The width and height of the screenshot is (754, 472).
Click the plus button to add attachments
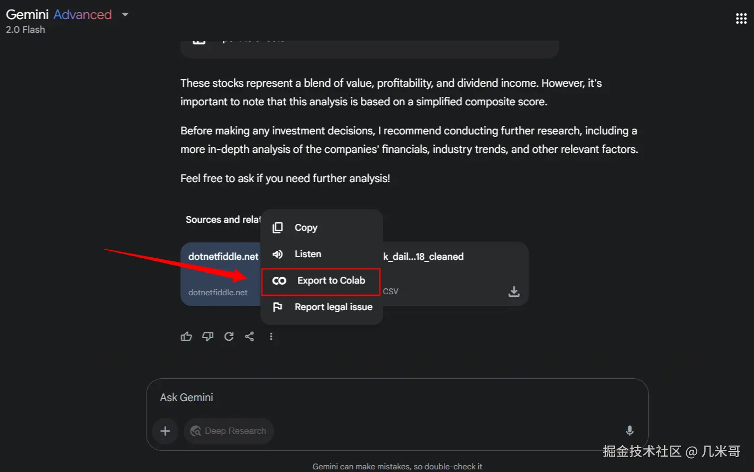[x=165, y=431]
